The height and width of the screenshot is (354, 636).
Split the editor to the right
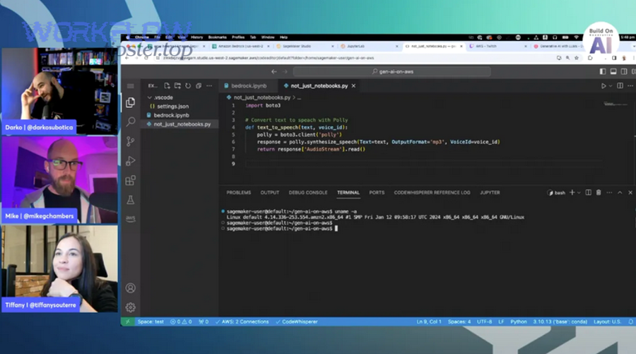pos(620,85)
